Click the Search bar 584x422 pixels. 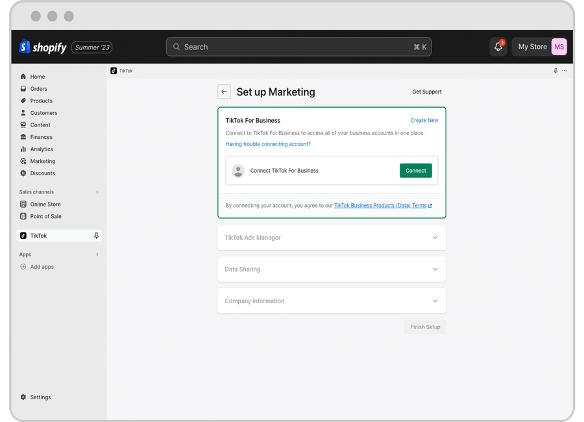pos(298,47)
